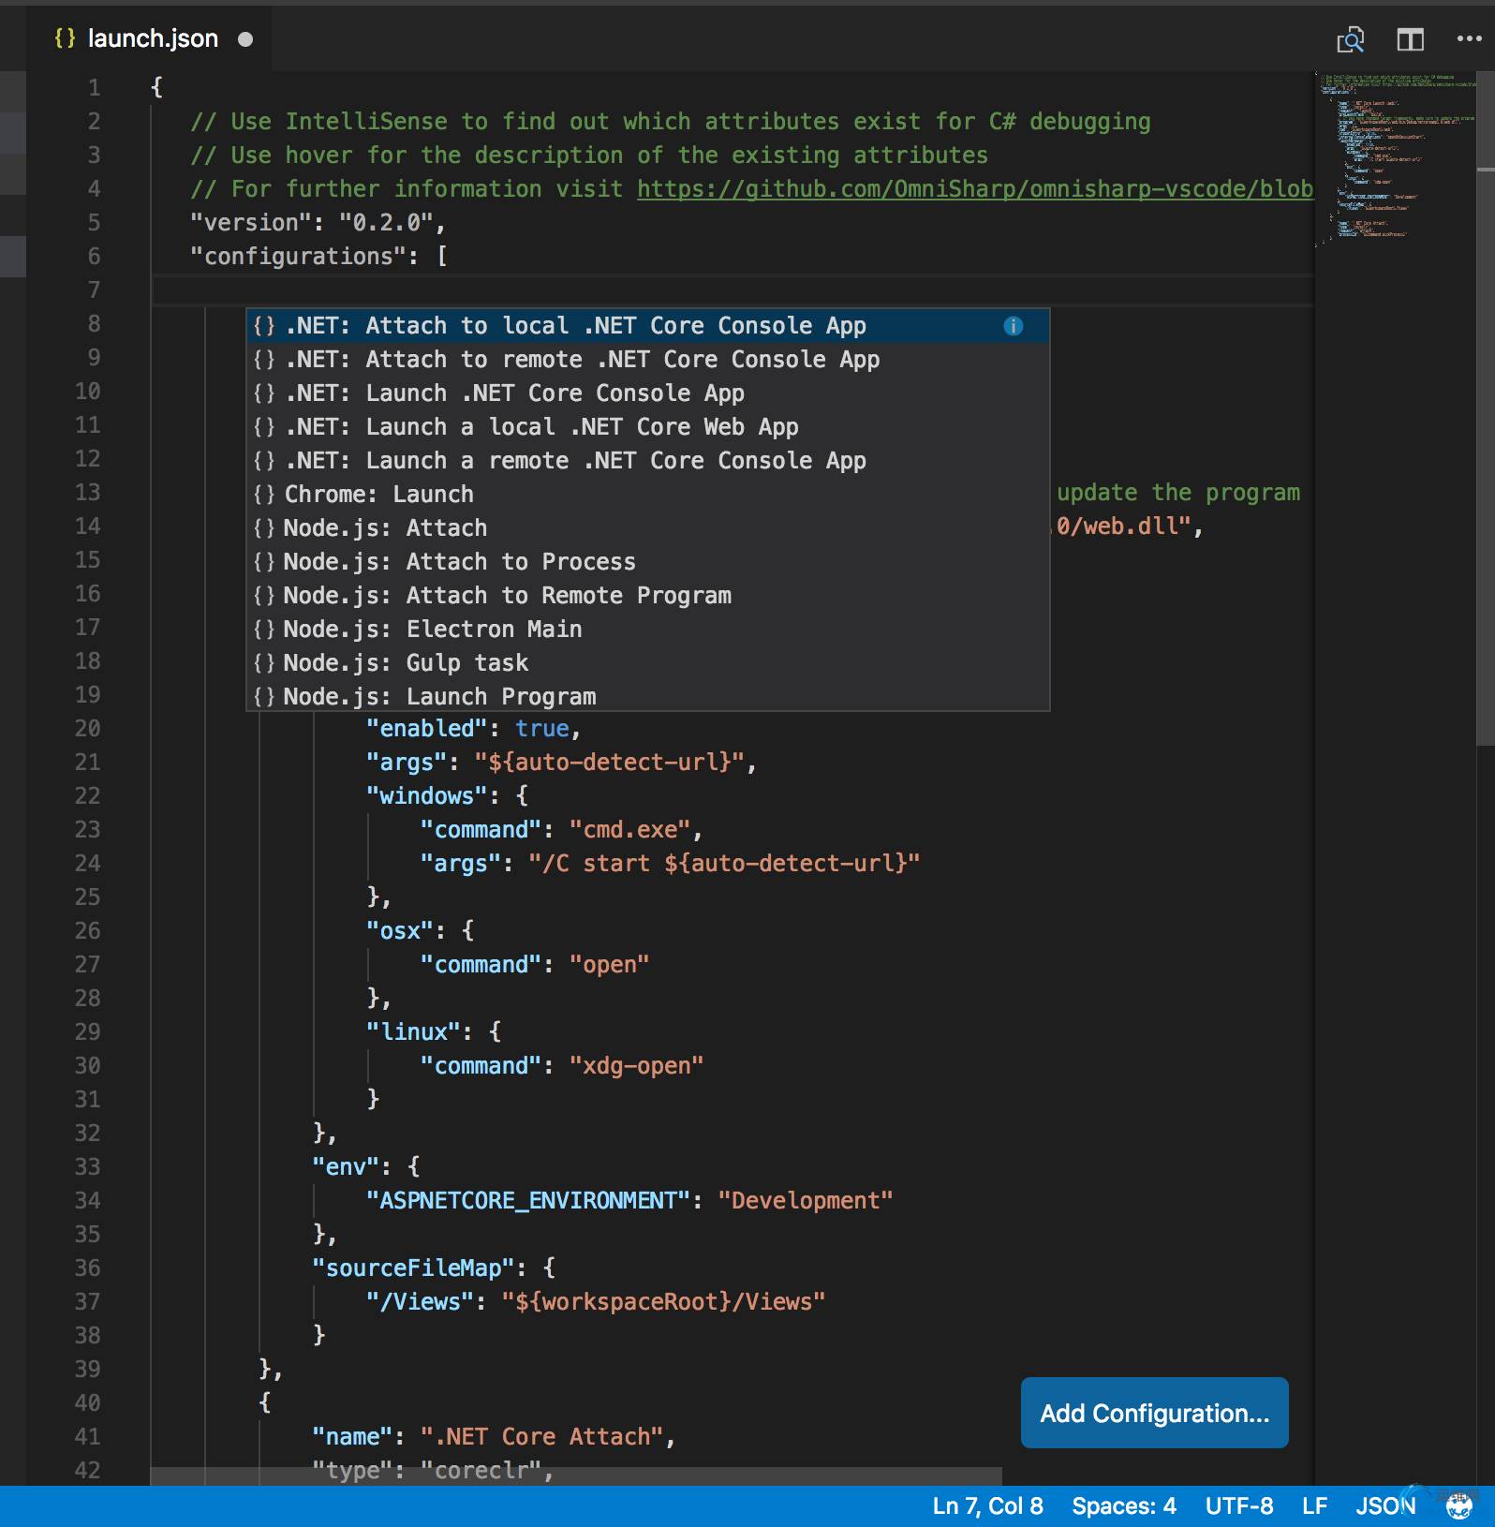Click the "configurations": [ line
The height and width of the screenshot is (1527, 1495).
point(318,257)
